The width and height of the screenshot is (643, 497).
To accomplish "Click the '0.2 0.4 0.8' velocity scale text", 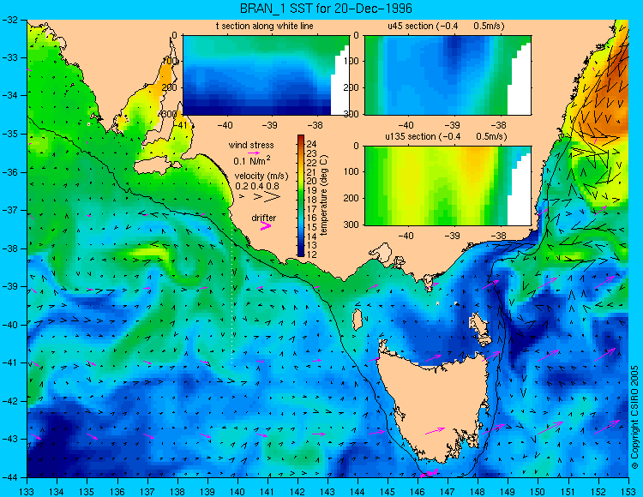I will 257,186.
